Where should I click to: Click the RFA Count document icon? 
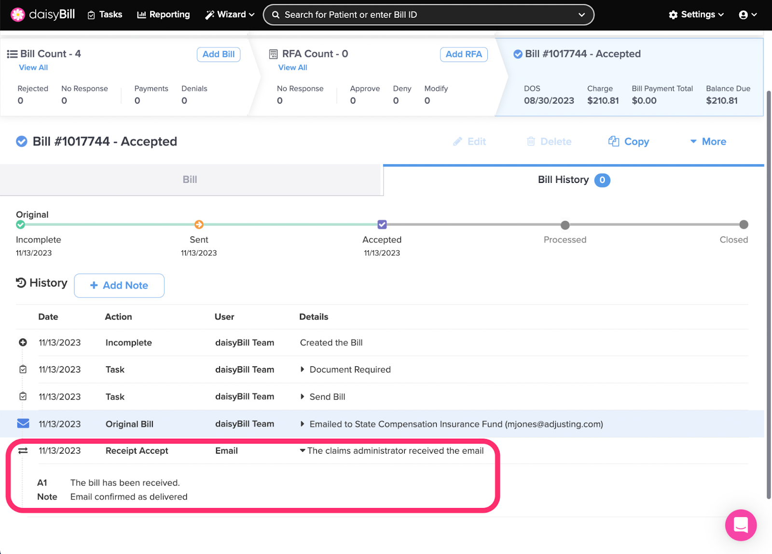(273, 54)
